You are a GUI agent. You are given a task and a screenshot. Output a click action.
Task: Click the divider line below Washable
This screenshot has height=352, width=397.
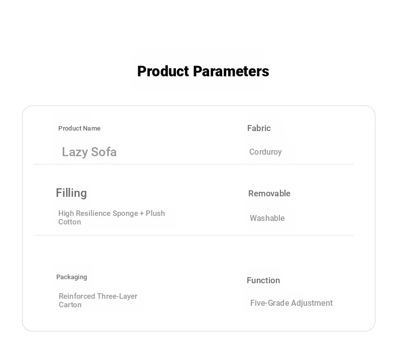193,235
